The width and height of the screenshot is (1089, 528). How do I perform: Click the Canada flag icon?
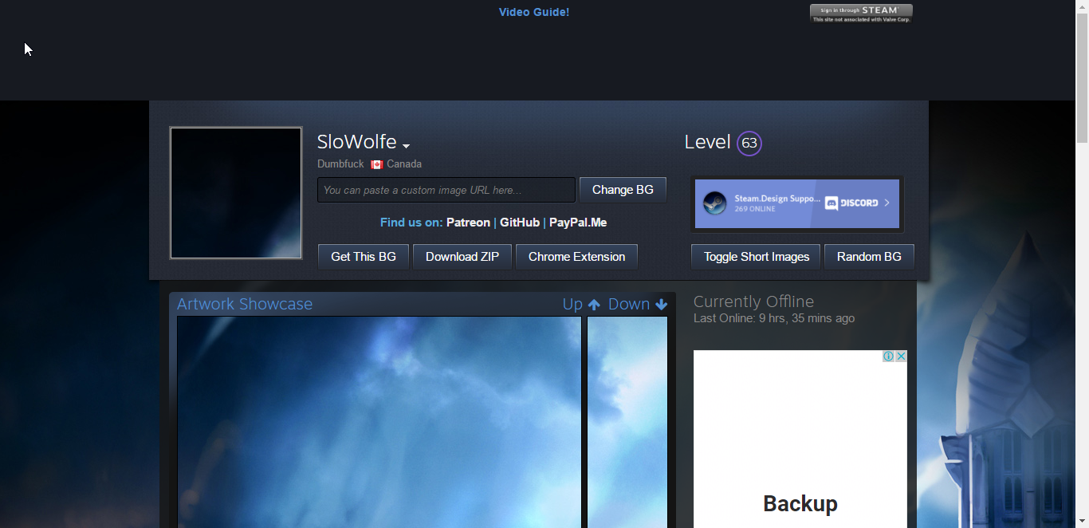click(377, 164)
